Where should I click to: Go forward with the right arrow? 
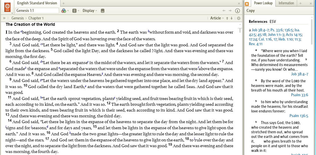(x=230, y=11)
